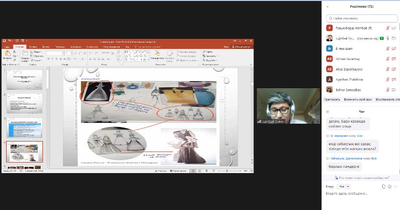The width and height of the screenshot is (400, 210).
Task: Collapse the Chat (Чат) section chevron
Action: (327, 112)
